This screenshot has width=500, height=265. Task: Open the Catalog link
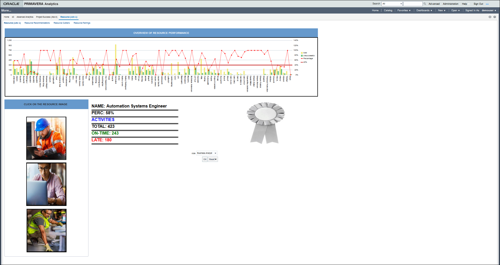click(x=388, y=10)
